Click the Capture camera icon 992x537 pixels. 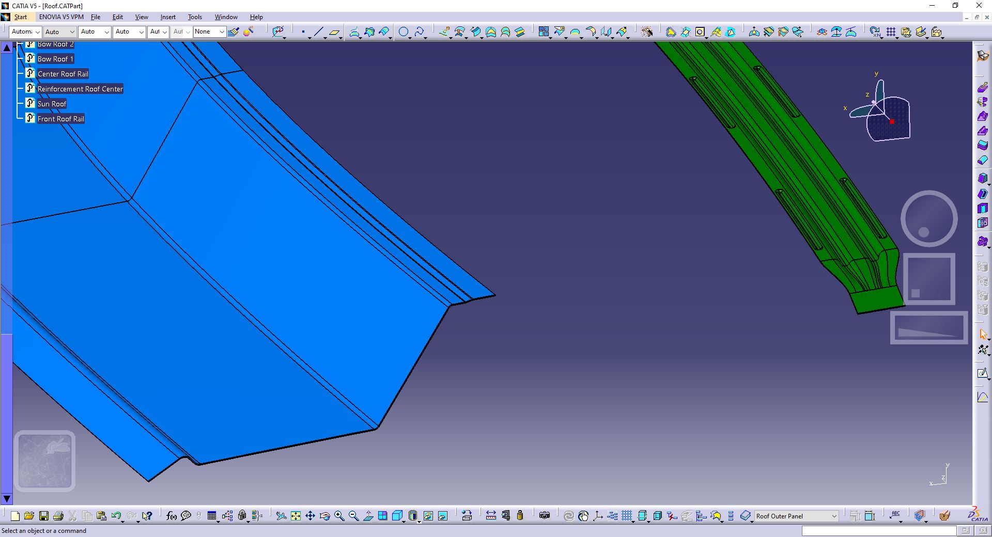point(545,515)
